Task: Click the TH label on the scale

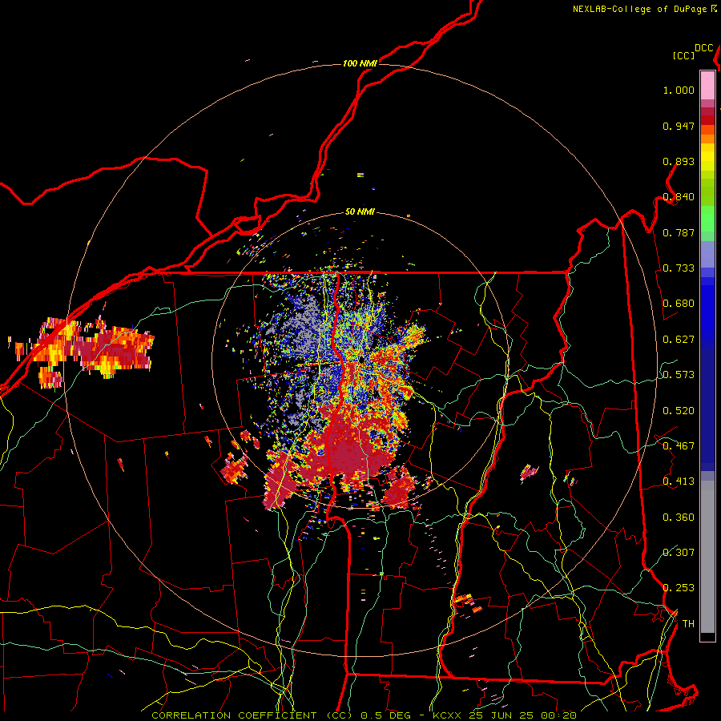Action: pos(688,624)
